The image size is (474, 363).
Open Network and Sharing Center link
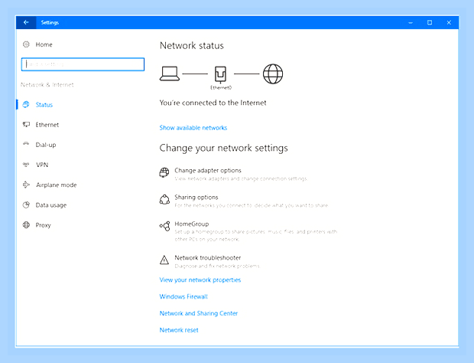199,313
